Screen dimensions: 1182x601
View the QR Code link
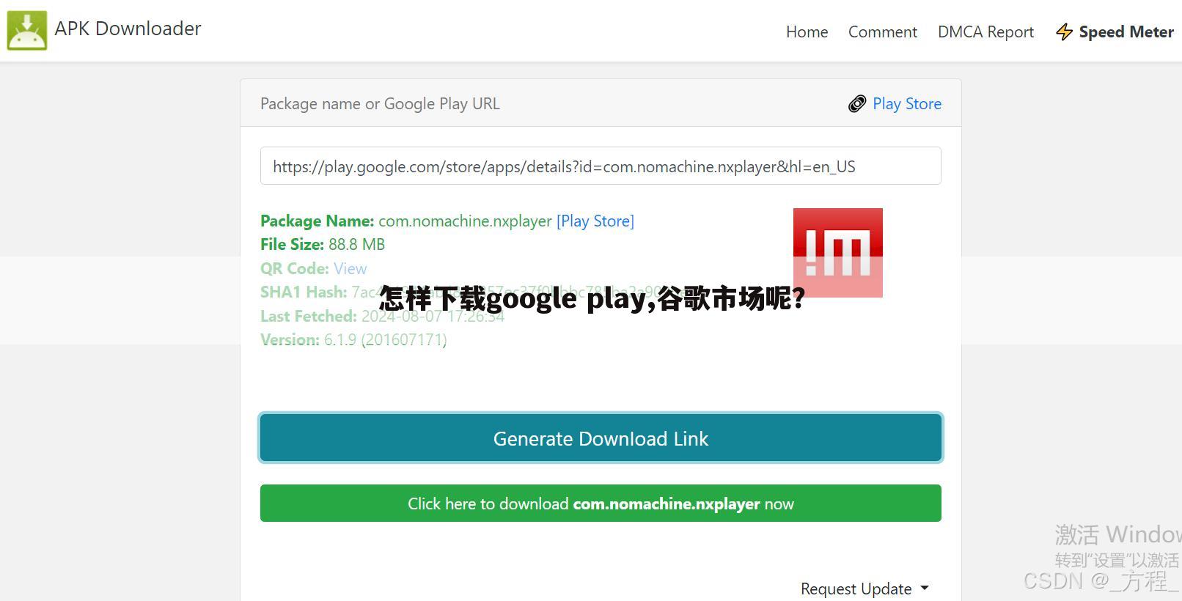point(350,268)
